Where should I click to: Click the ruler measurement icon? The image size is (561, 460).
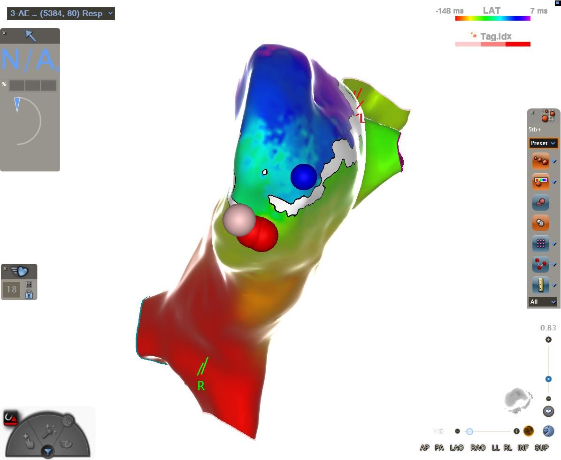[x=541, y=285]
